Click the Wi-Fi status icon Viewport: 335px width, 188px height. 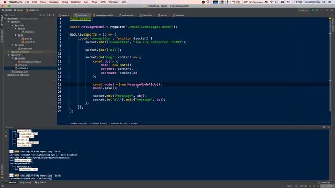pyautogui.click(x=271, y=2)
